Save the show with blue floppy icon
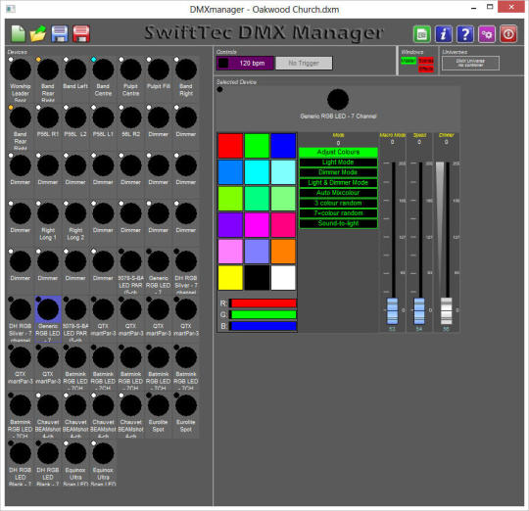 (x=60, y=33)
